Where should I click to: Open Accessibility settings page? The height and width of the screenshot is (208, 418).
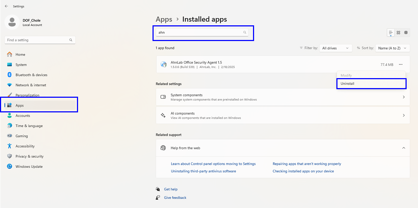25,146
